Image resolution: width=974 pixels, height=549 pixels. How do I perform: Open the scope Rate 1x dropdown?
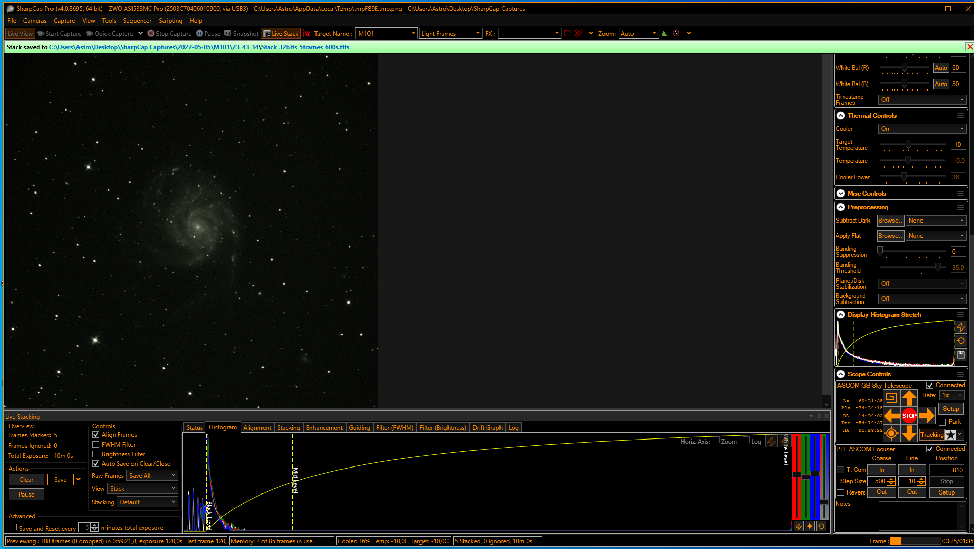[952, 395]
